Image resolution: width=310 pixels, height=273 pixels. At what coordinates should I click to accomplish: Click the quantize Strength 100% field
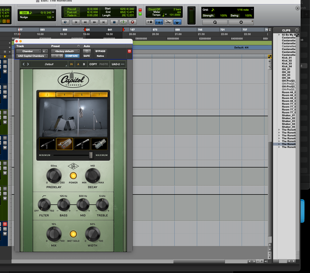click(224, 15)
